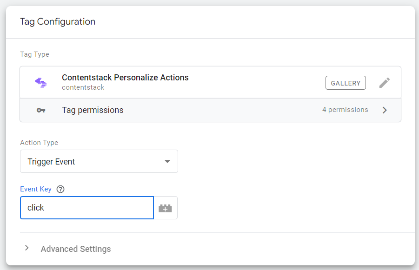This screenshot has width=419, height=270.
Task: Click the Advanced Settings label
Action: 76,249
